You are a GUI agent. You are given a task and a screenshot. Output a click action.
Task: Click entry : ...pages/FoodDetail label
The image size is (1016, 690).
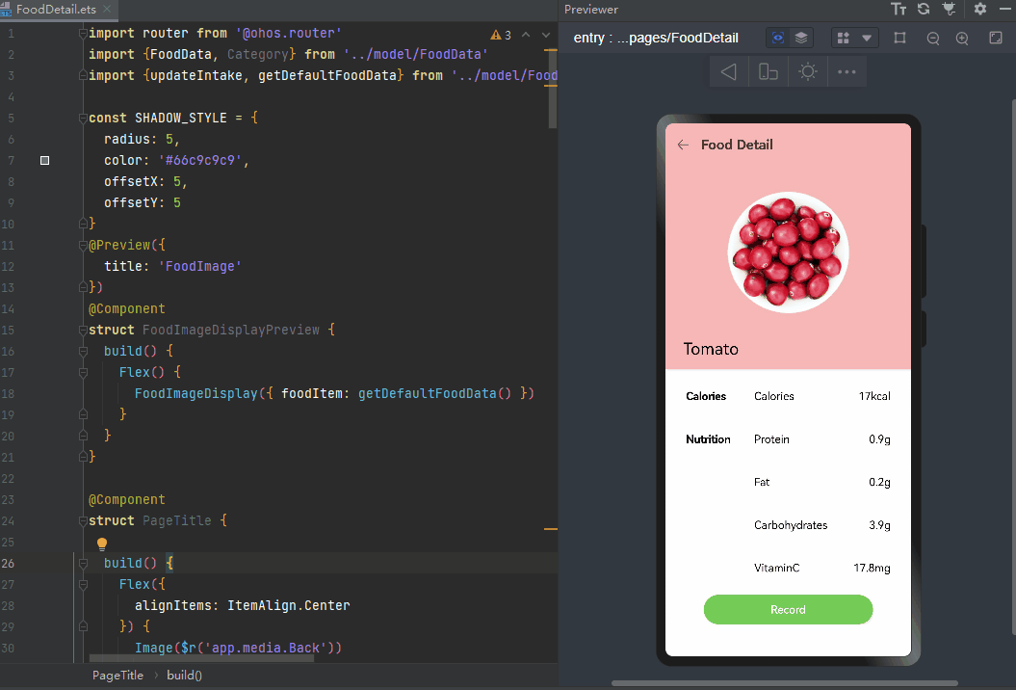coord(656,39)
